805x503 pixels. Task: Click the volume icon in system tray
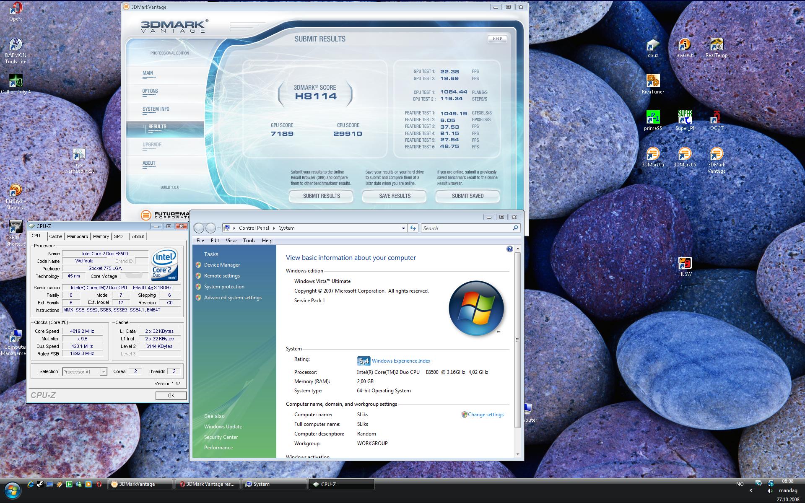[770, 490]
